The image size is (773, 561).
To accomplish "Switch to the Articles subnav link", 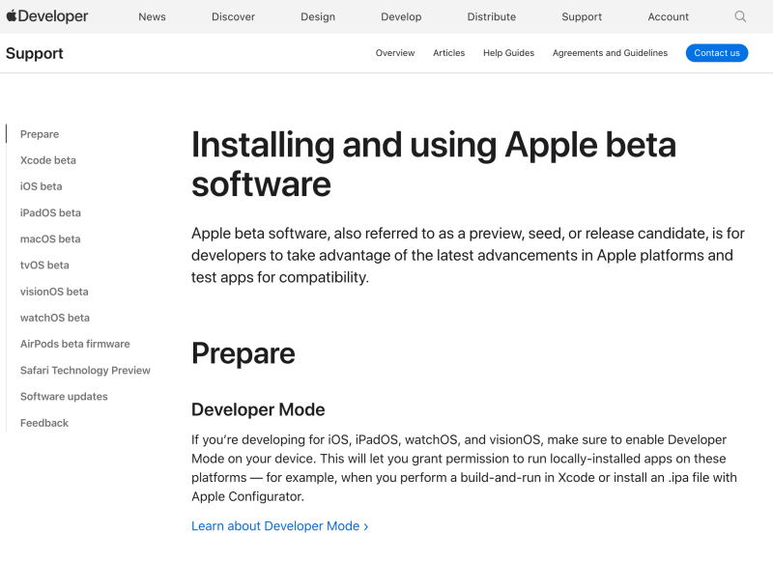I will point(448,53).
